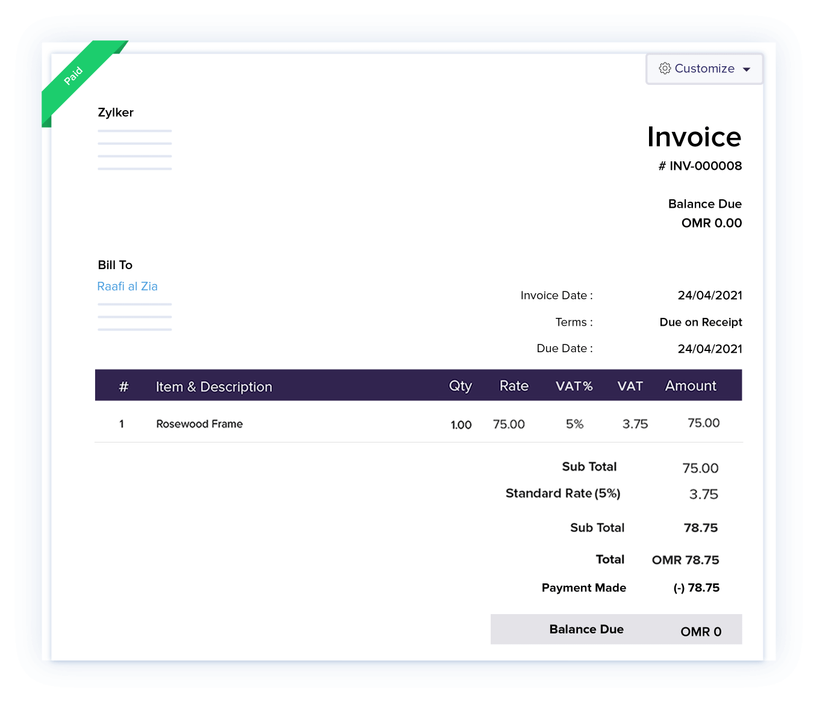Click the Amount column header
The image size is (817, 702).
click(691, 386)
